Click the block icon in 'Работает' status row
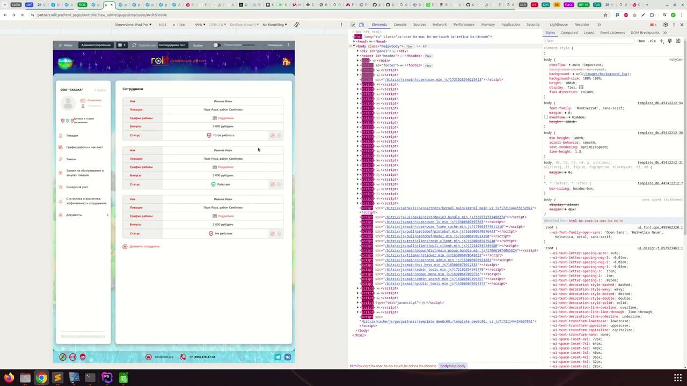This screenshot has width=687, height=386. pos(272,184)
